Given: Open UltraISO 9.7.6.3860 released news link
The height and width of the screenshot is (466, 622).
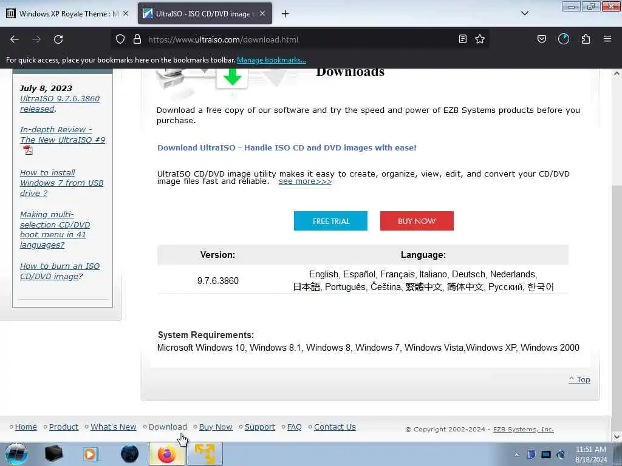Looking at the screenshot, I should tap(60, 104).
